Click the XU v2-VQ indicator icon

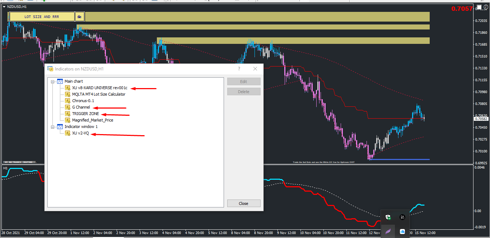pos(67,133)
